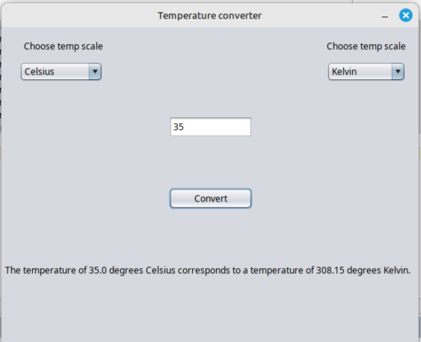Place cursor after 35 in the input box
Viewport: 421px width, 342px height.
(x=185, y=127)
